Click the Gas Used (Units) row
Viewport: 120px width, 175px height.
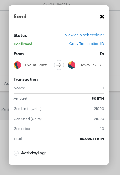coord(59,119)
